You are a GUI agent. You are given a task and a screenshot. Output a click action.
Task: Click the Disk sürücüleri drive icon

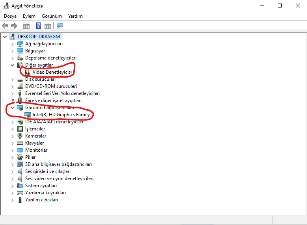tap(20, 80)
